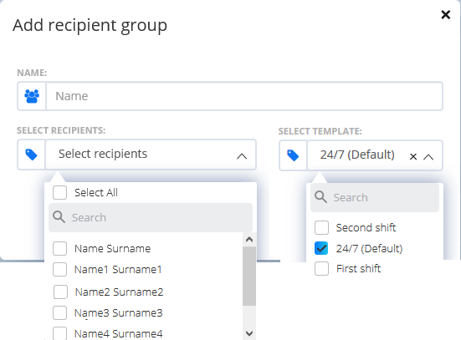The height and width of the screenshot is (340, 461).
Task: Click the recipients list scroll up arrow
Action: tap(249, 240)
